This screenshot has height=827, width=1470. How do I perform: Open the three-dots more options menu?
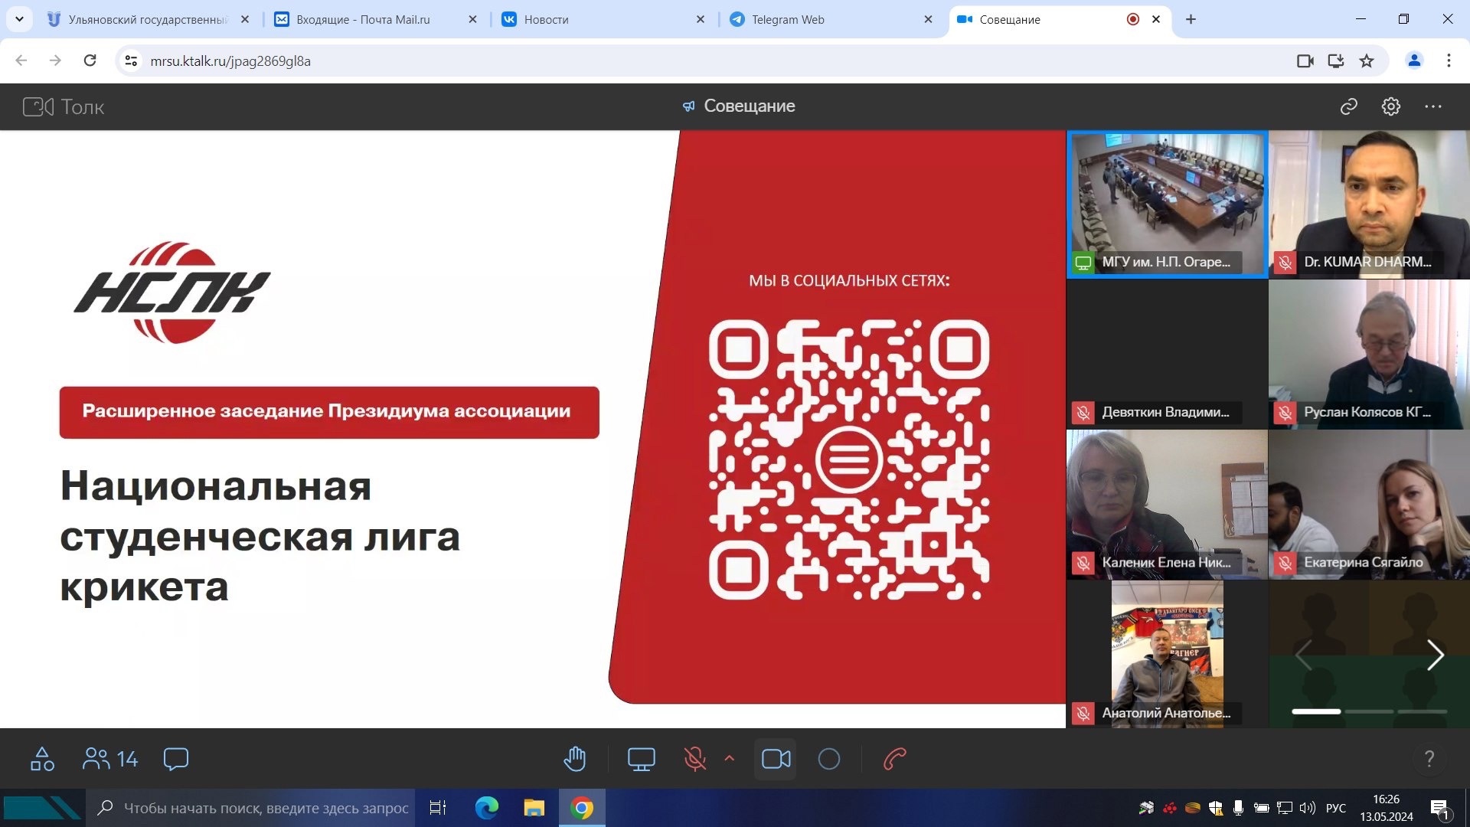(x=1433, y=106)
